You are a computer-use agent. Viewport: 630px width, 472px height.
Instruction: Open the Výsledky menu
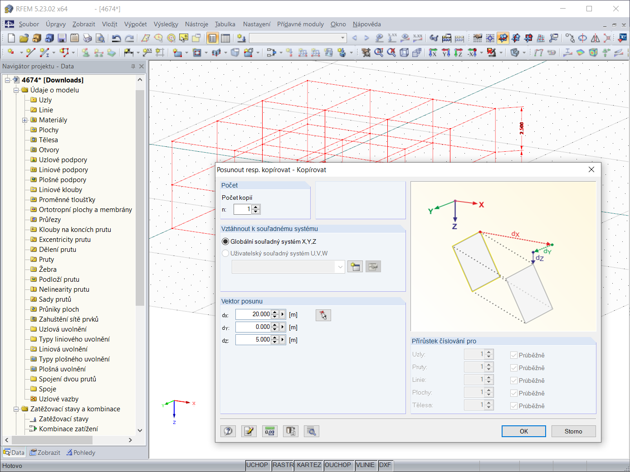pyautogui.click(x=166, y=24)
